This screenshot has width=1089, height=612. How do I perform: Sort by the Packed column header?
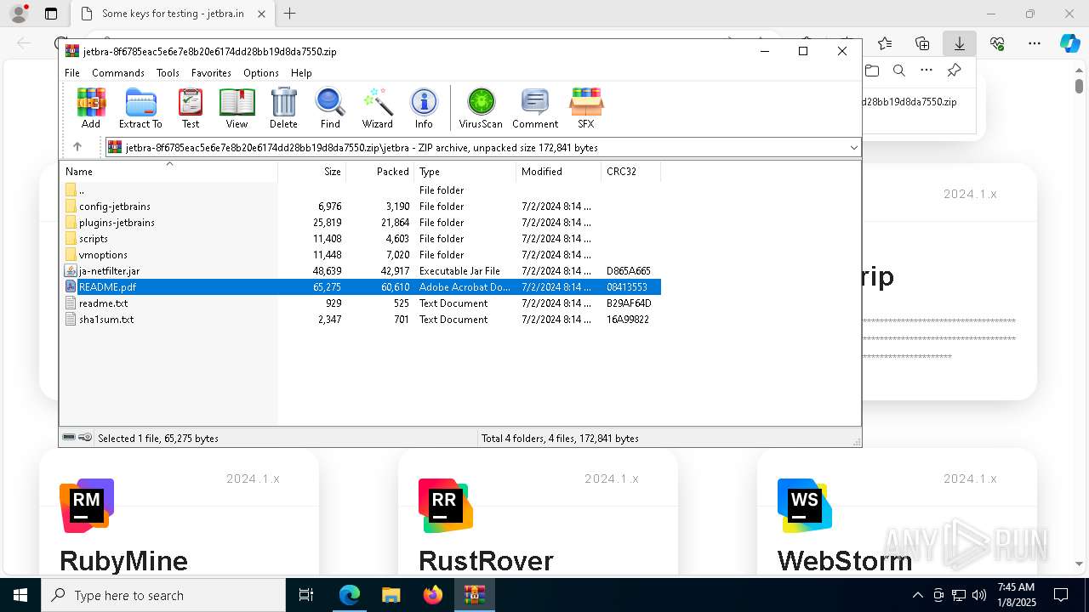point(380,172)
